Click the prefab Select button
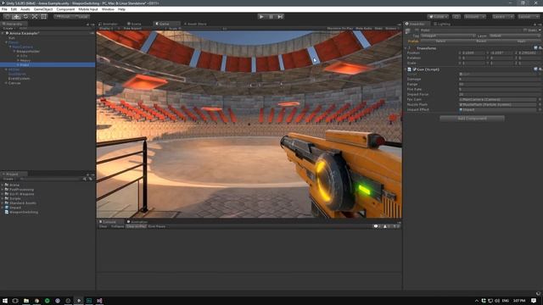 point(440,42)
